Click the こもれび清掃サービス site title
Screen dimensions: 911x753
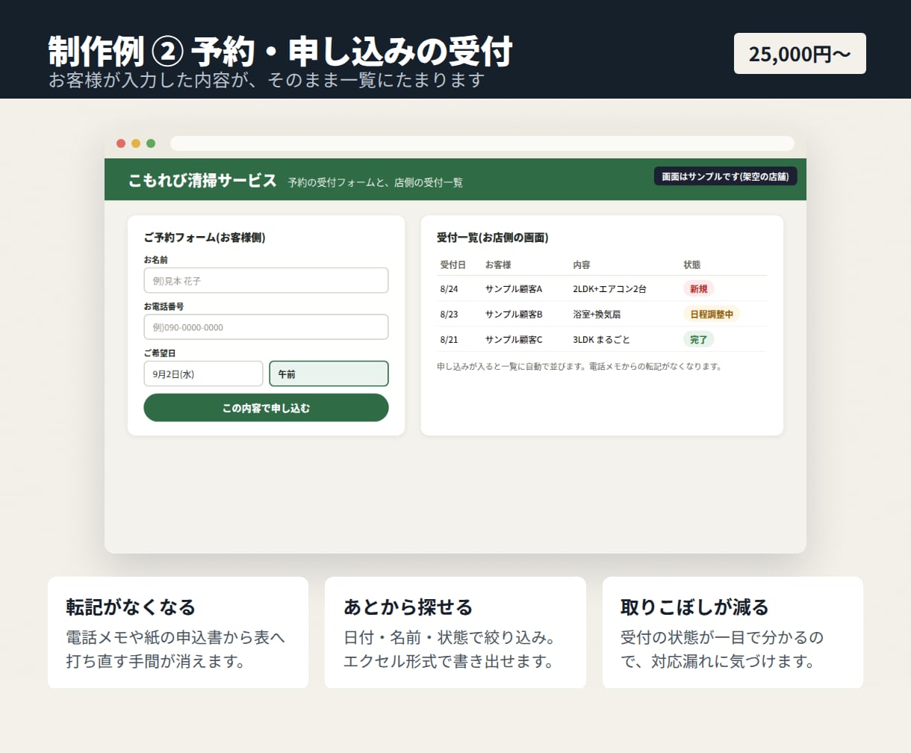tap(202, 180)
